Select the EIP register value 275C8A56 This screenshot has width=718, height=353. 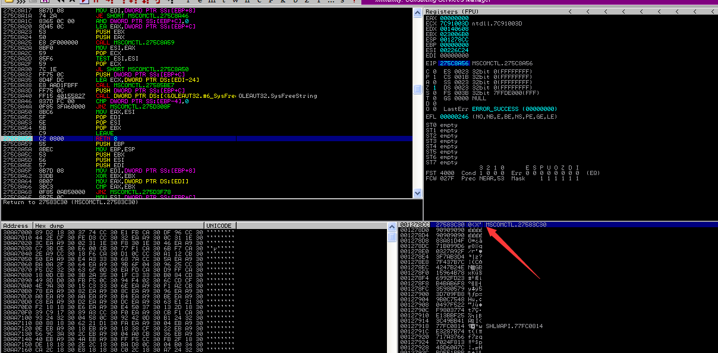click(x=454, y=63)
